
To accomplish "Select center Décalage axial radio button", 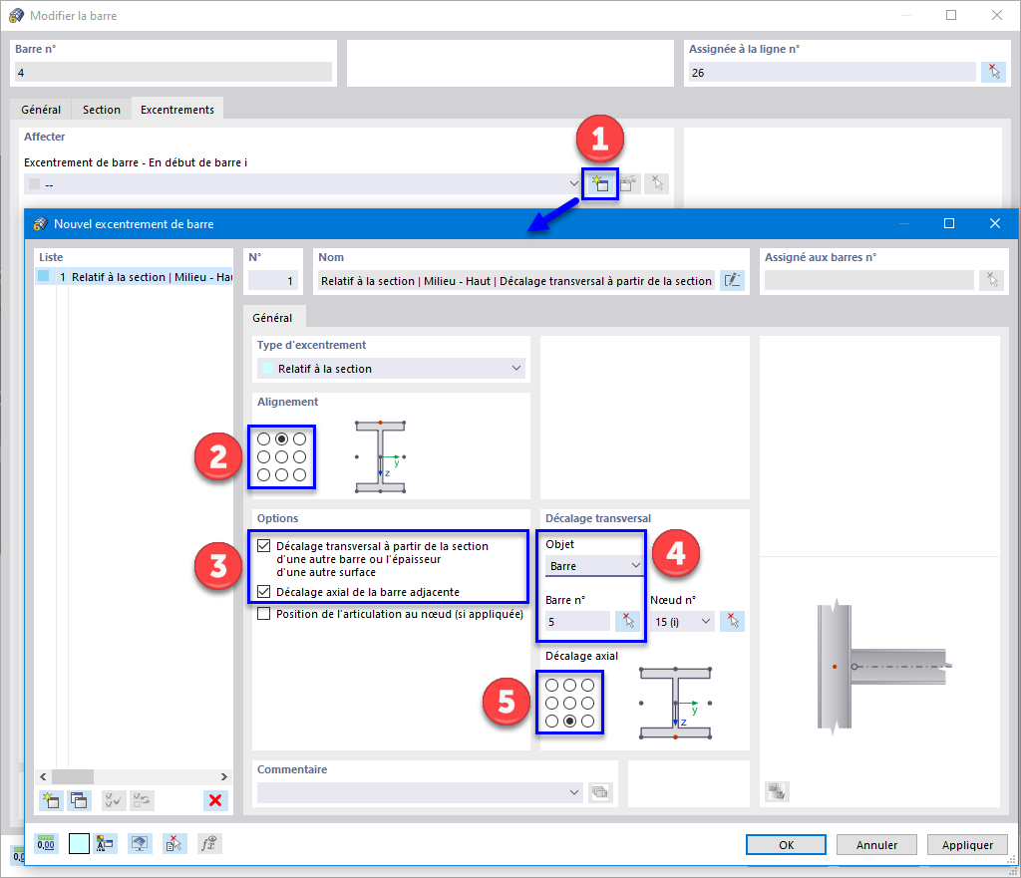I will pyautogui.click(x=569, y=703).
